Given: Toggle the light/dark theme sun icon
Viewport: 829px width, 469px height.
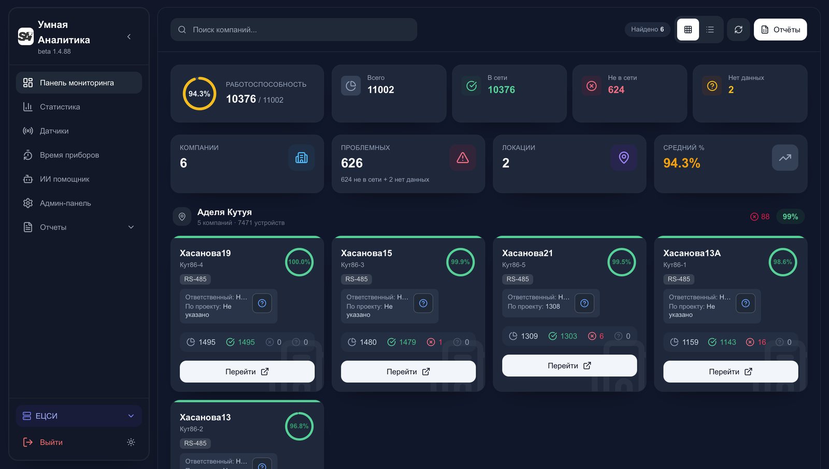Looking at the screenshot, I should 131,442.
